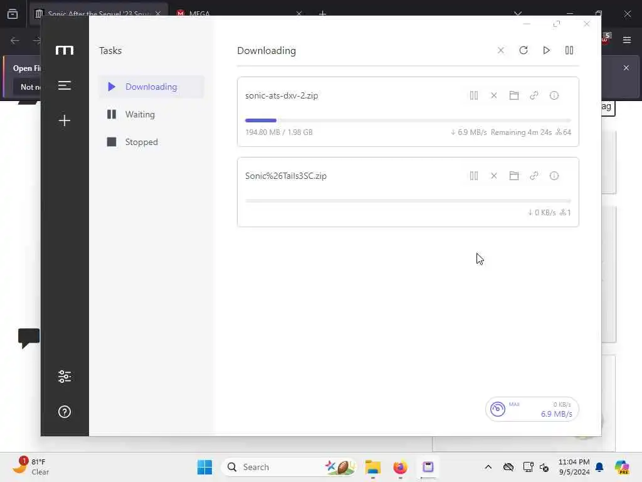Pause sonic-ats-dxv-2.zip download
This screenshot has width=642, height=482.
[474, 95]
